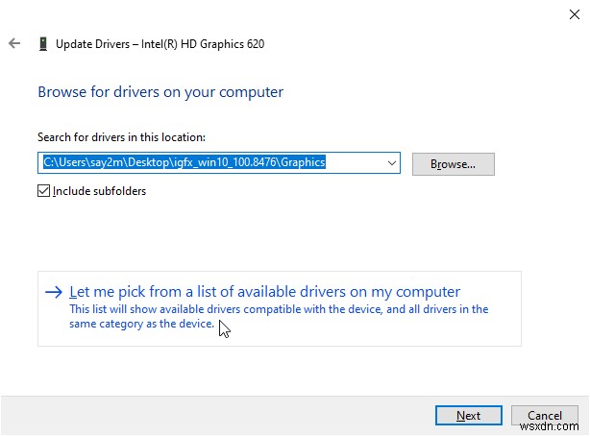Click the blue arrow icon beside Let me pick

[54, 292]
